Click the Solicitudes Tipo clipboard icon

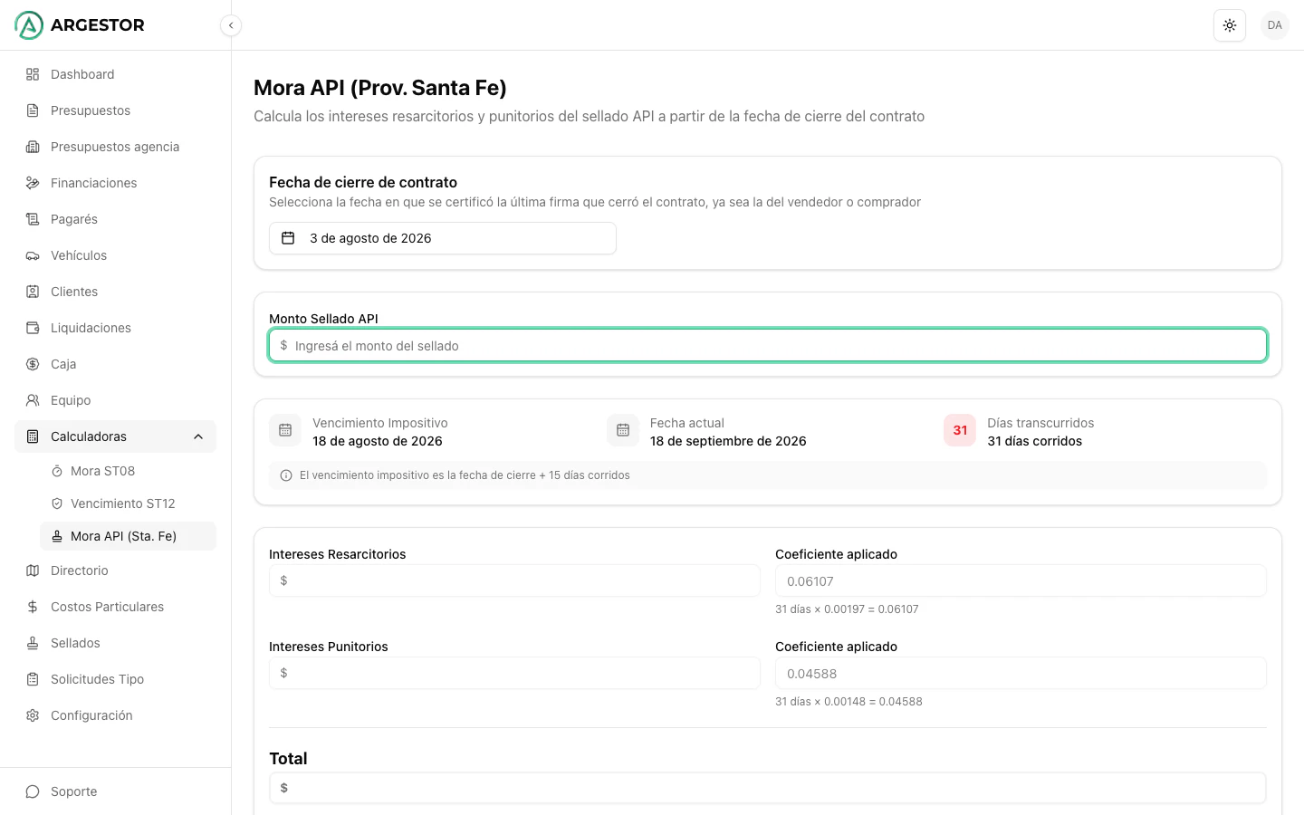click(33, 679)
